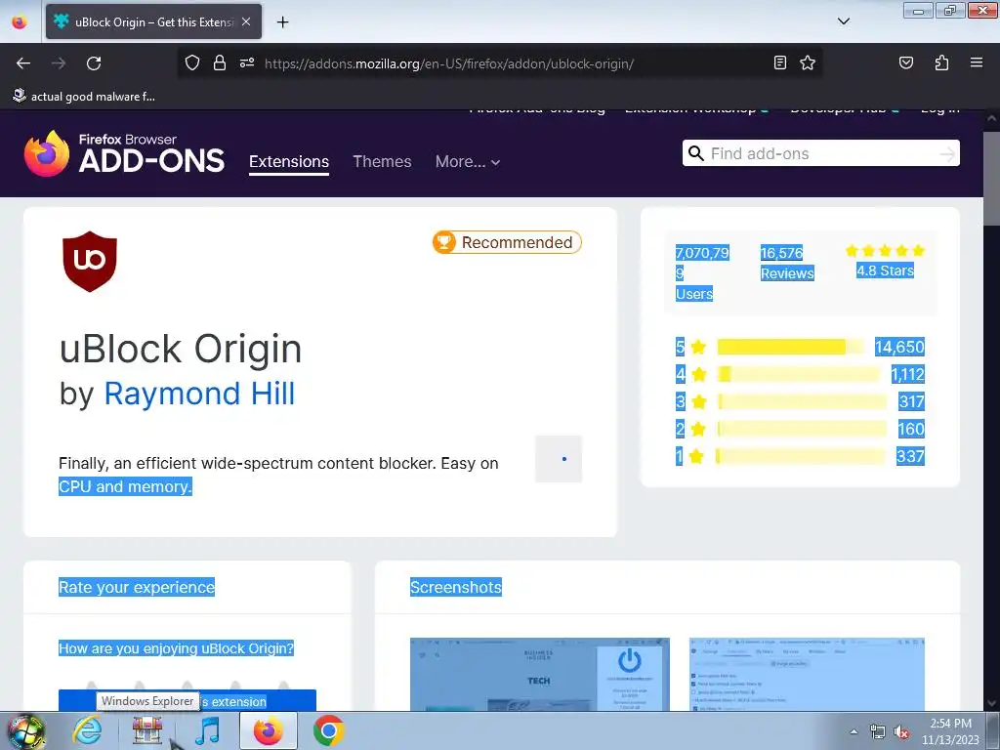Viewport: 1000px width, 750px height.
Task: Expand the More… dropdown menu
Action: point(468,161)
